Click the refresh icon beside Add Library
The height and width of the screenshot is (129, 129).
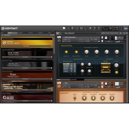point(2,35)
